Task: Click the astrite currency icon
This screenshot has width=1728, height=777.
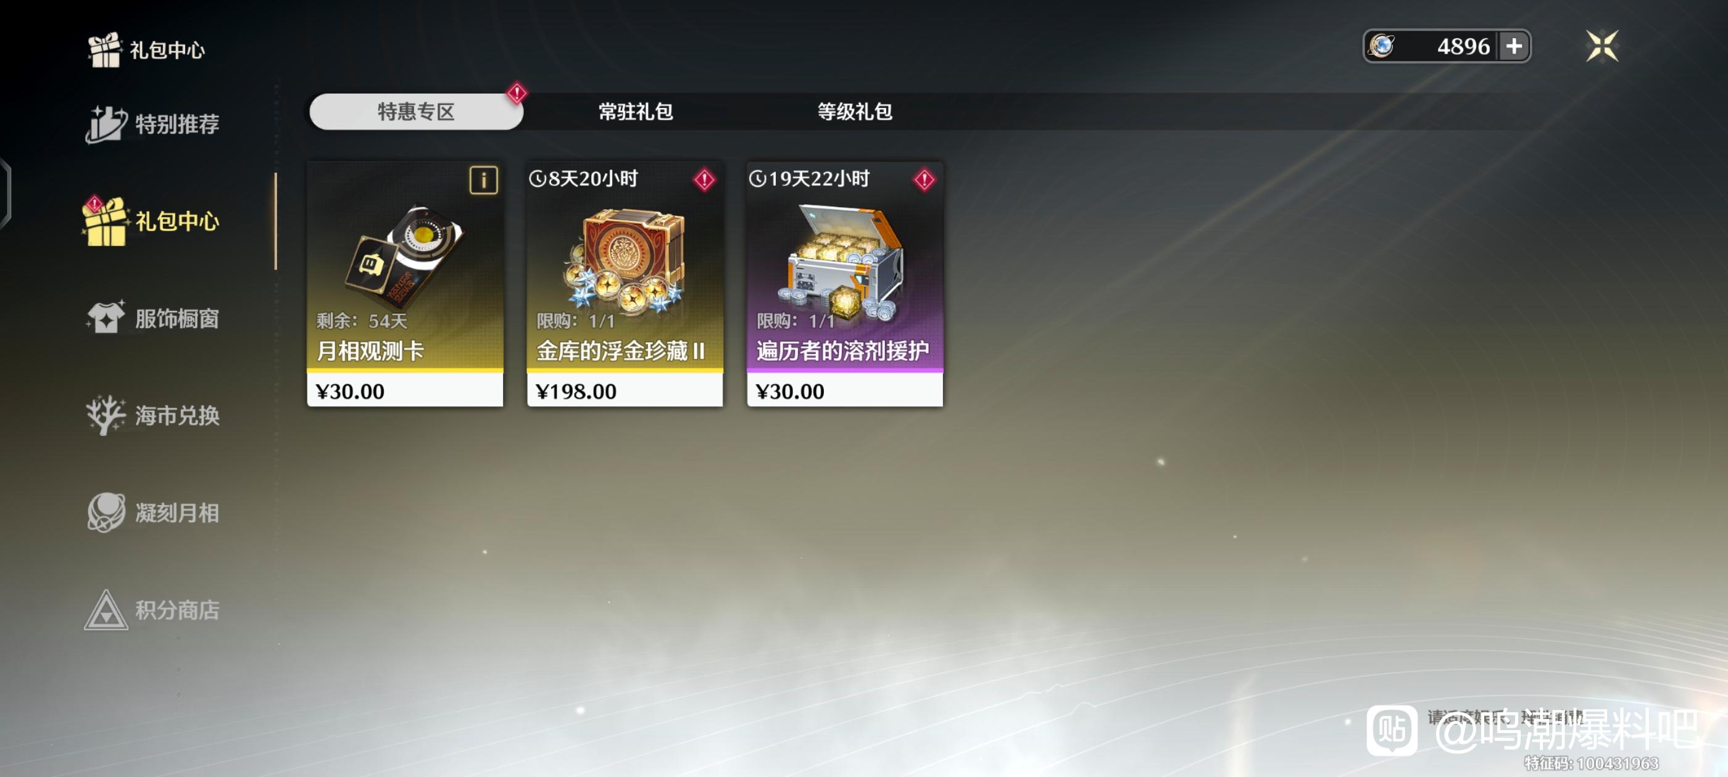Action: (x=1382, y=46)
